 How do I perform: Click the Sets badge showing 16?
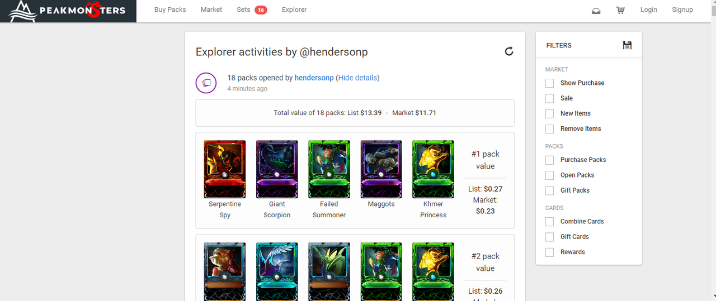click(261, 10)
